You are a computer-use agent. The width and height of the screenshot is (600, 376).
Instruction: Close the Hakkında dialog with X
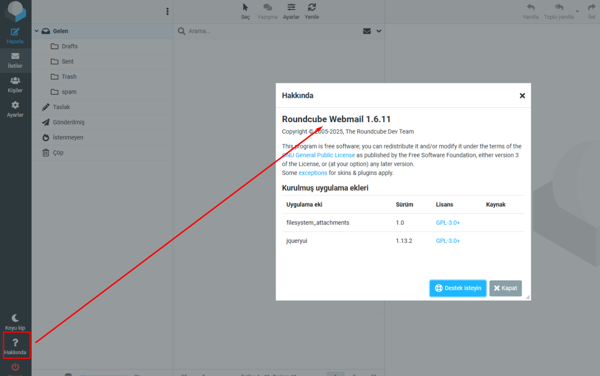(x=522, y=96)
